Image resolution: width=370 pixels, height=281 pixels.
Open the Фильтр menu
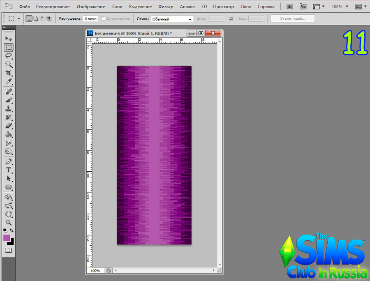click(166, 7)
